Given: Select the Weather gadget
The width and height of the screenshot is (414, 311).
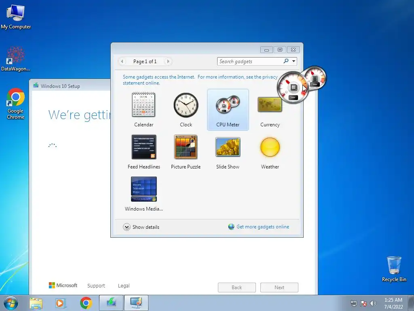Looking at the screenshot, I should pos(270,152).
